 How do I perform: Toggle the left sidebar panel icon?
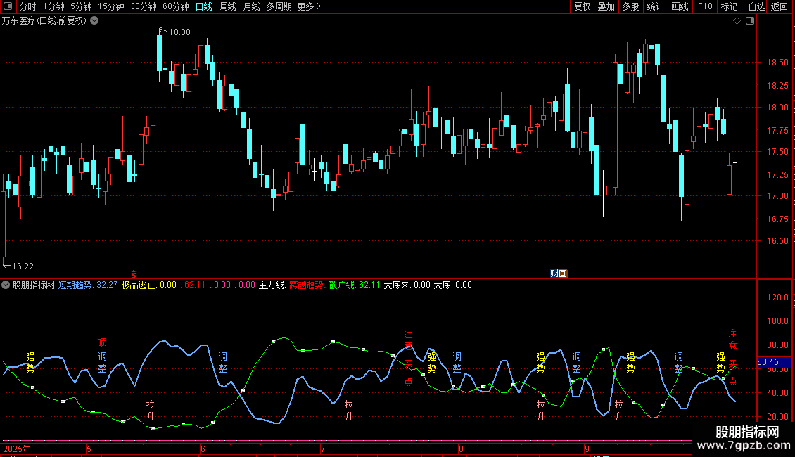[x=8, y=7]
